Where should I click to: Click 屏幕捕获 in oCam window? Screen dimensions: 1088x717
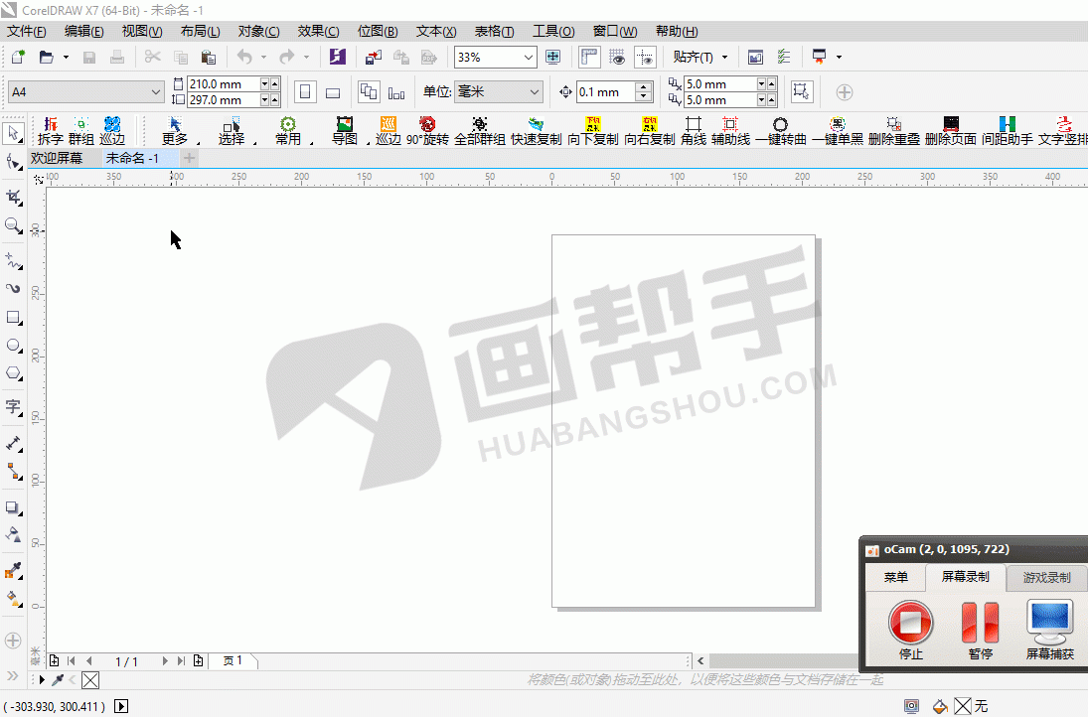1049,630
